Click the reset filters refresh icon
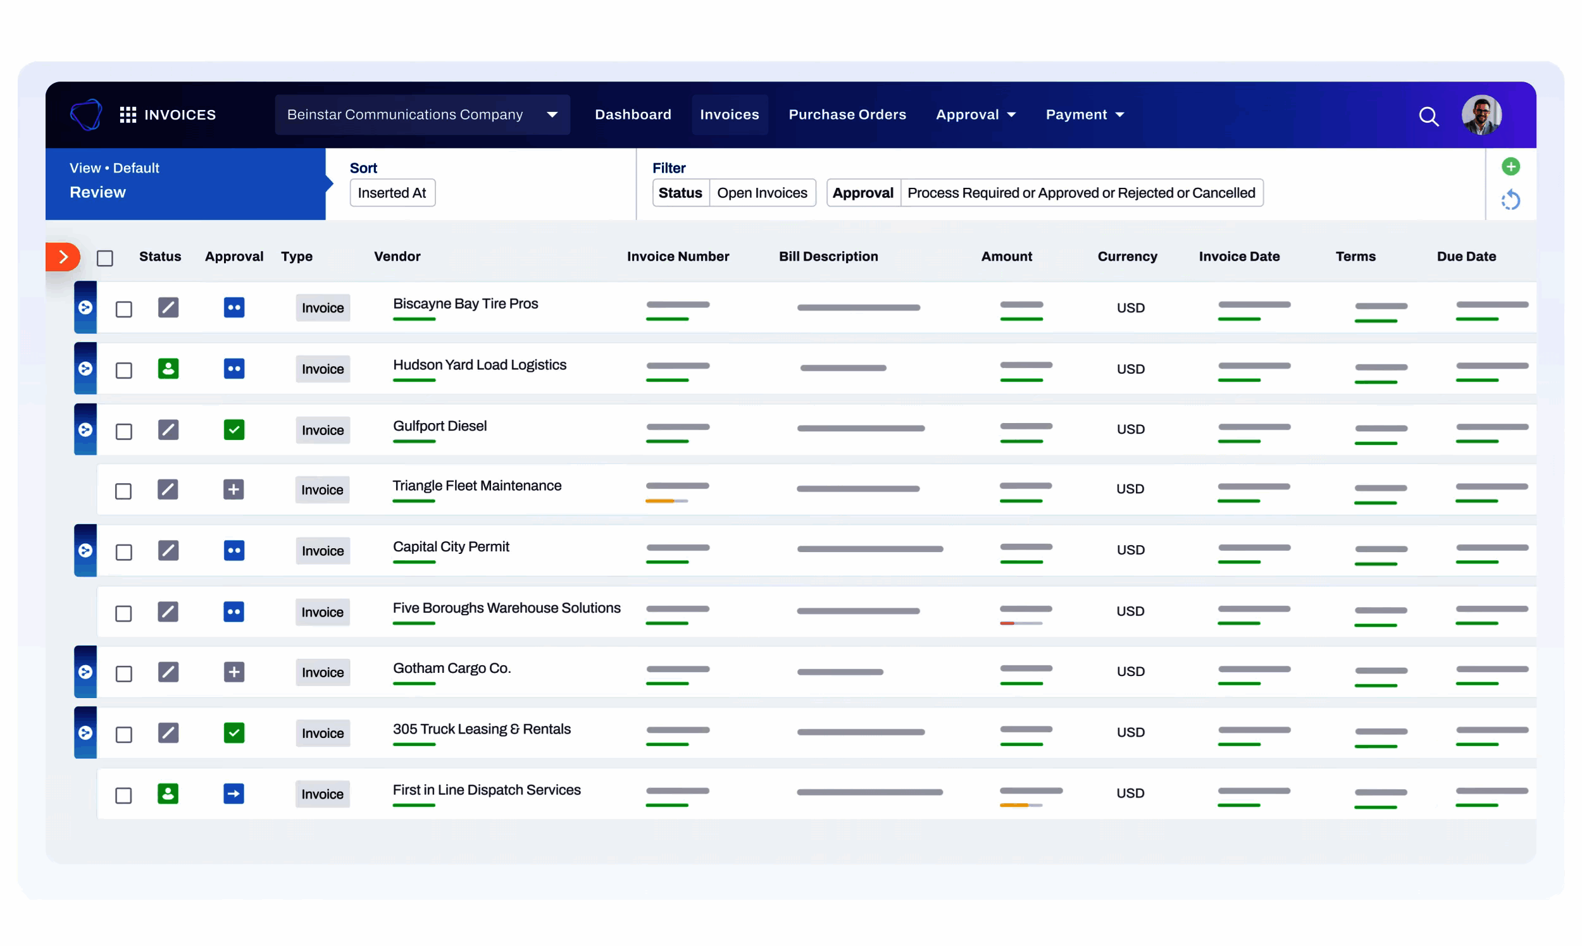This screenshot has width=1582, height=946. 1510,200
